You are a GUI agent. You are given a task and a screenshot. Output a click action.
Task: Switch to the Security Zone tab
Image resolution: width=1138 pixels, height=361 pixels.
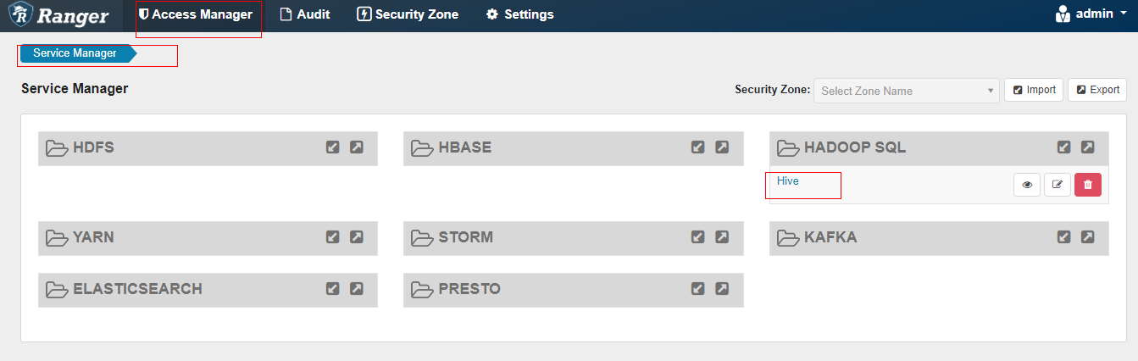pyautogui.click(x=408, y=14)
